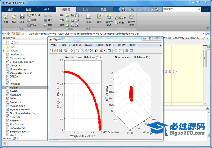This screenshot has width=212, height=148.
Task: Click the Print icon in Editor ribbon
Action: [29, 25]
